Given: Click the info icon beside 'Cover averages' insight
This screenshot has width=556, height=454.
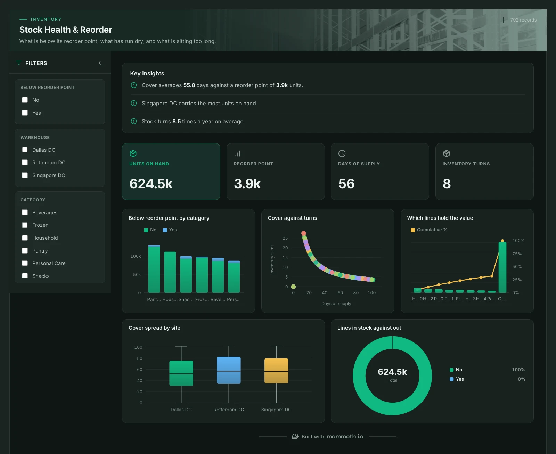Looking at the screenshot, I should pos(134,85).
